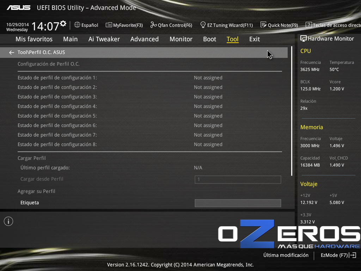
Task: Click the 14:07 clock time
Action: pyautogui.click(x=45, y=26)
